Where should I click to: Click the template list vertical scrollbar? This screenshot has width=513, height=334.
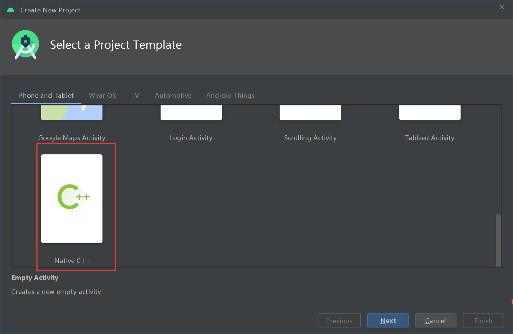point(498,240)
